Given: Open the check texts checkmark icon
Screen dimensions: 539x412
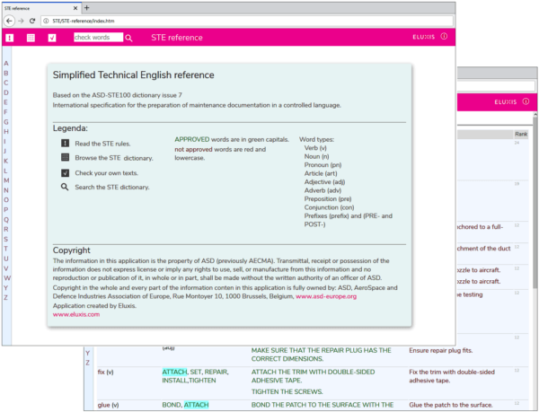Looking at the screenshot, I should (x=52, y=38).
